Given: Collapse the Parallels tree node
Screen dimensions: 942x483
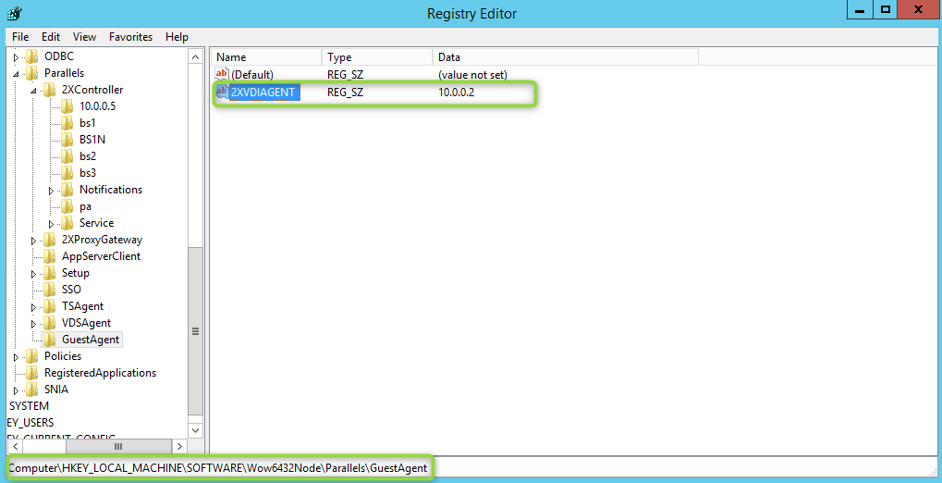Looking at the screenshot, I should coord(16,73).
